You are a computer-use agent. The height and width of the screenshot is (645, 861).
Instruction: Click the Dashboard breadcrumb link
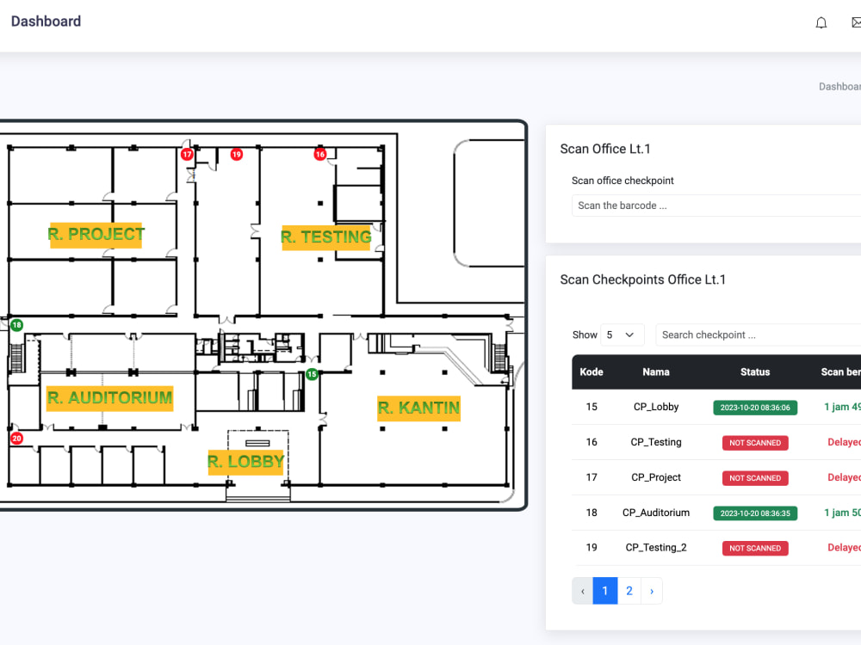839,87
